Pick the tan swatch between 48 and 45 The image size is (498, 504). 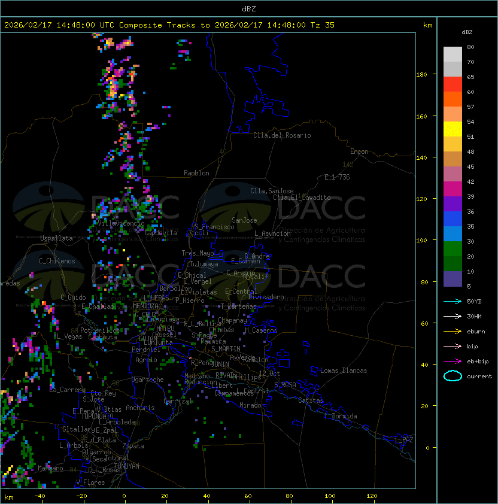coord(453,159)
